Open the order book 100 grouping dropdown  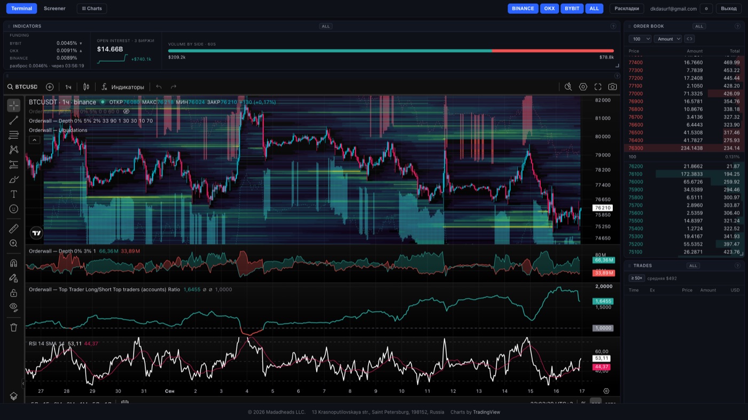(640, 39)
